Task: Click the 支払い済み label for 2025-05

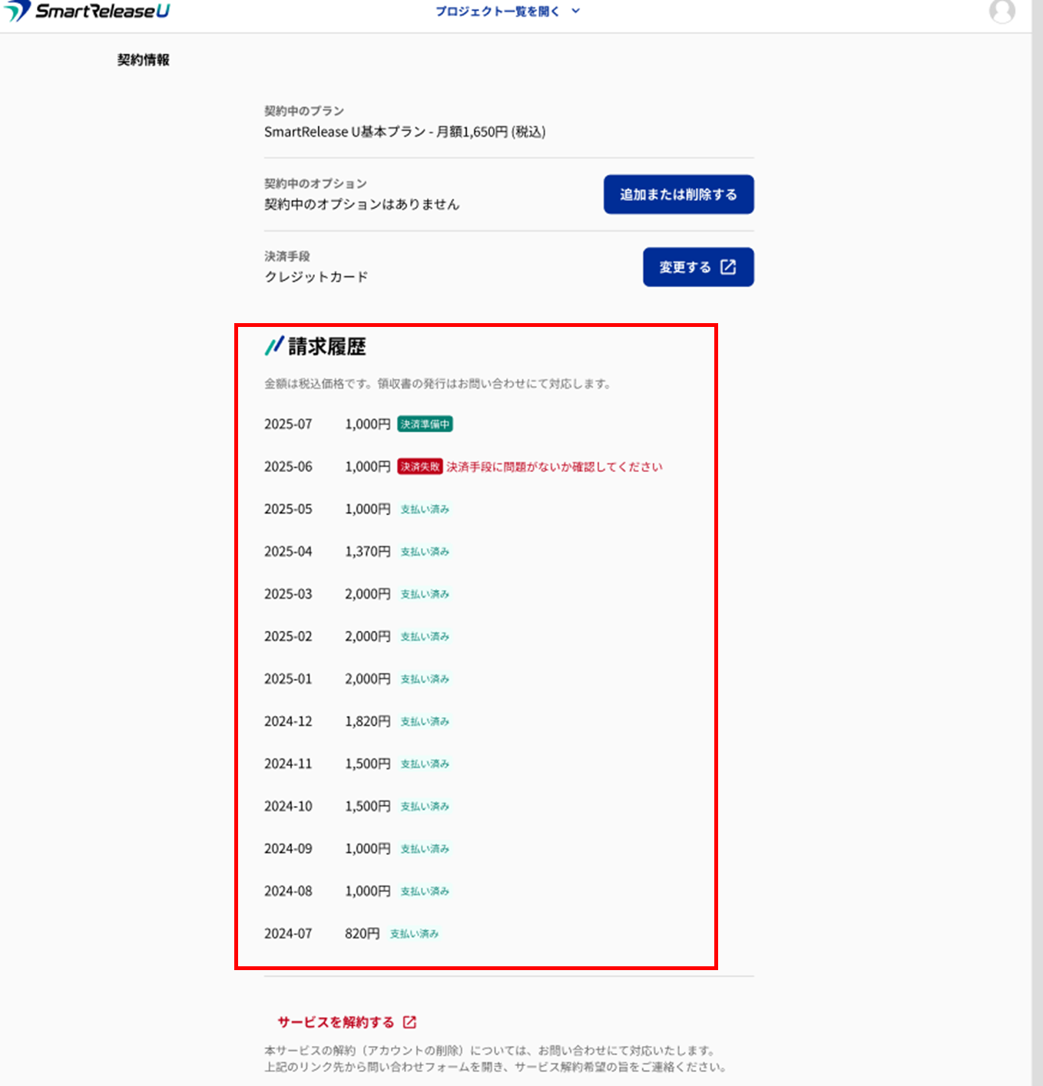Action: point(425,510)
